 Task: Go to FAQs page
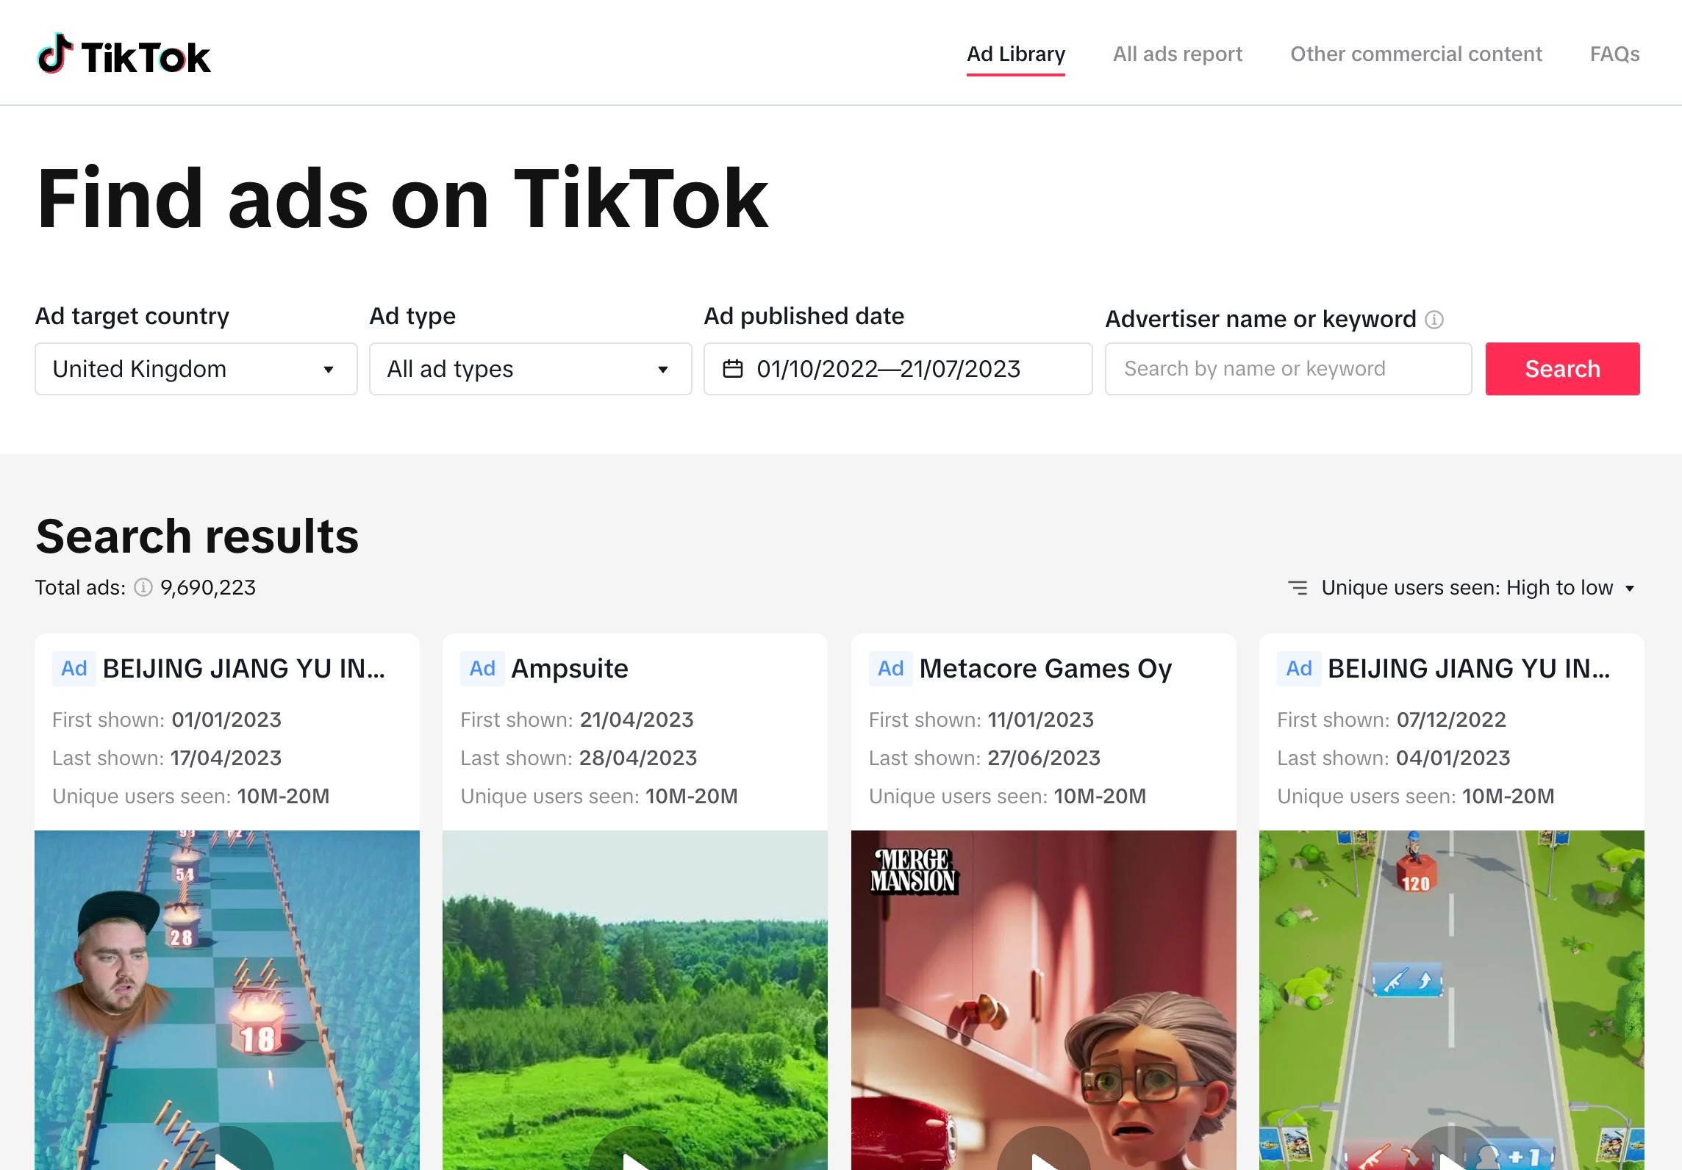[1614, 54]
